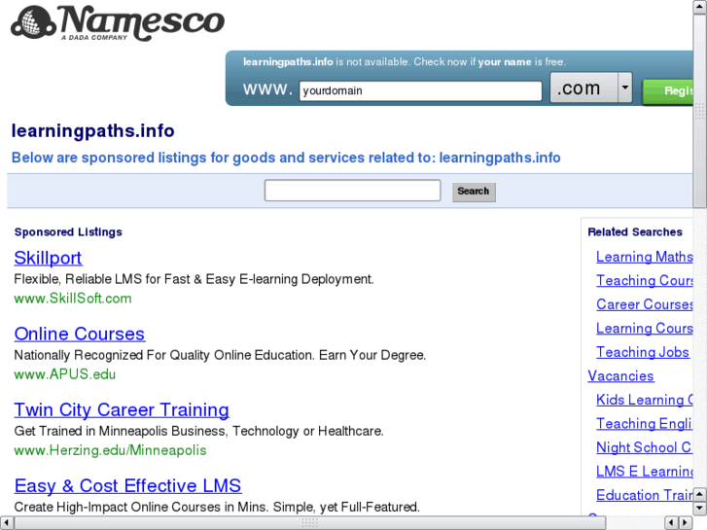Visit www.Herzing.edu/Minneapolis link
707x530 pixels.
click(x=110, y=450)
